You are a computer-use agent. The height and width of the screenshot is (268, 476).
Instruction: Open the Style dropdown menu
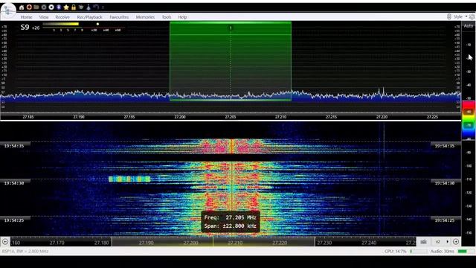click(x=460, y=16)
